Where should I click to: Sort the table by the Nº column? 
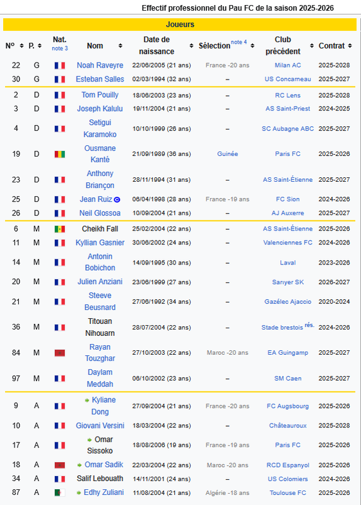21,45
